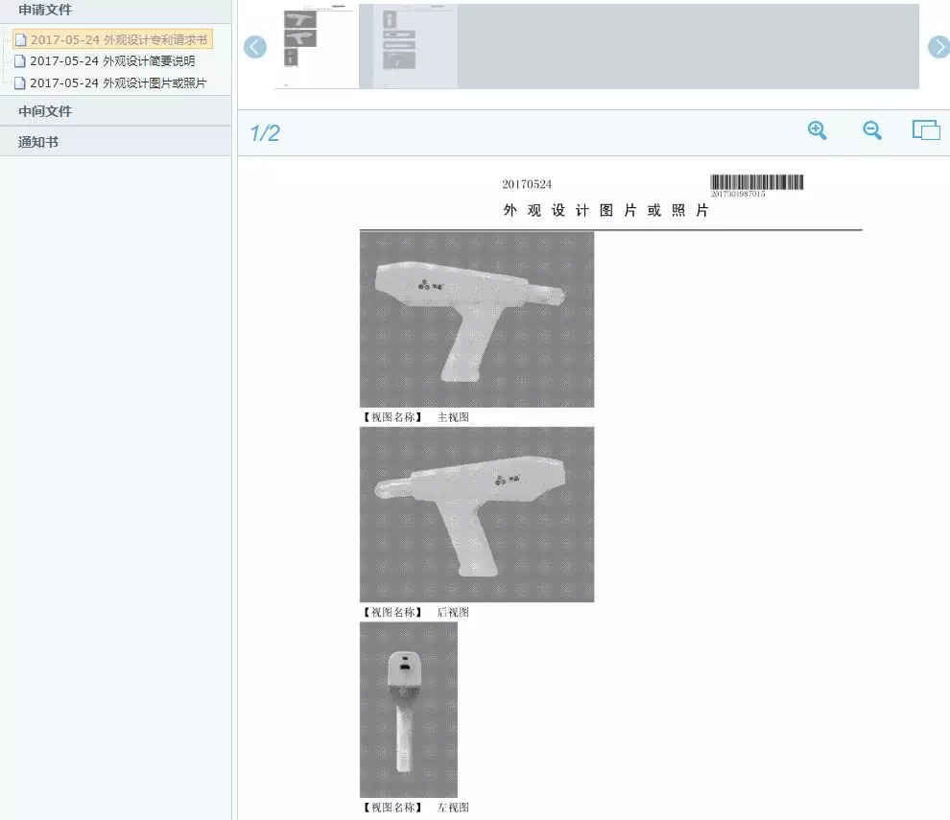This screenshot has height=820, width=950.
Task: Expand the 通知书 section
Action: point(115,142)
